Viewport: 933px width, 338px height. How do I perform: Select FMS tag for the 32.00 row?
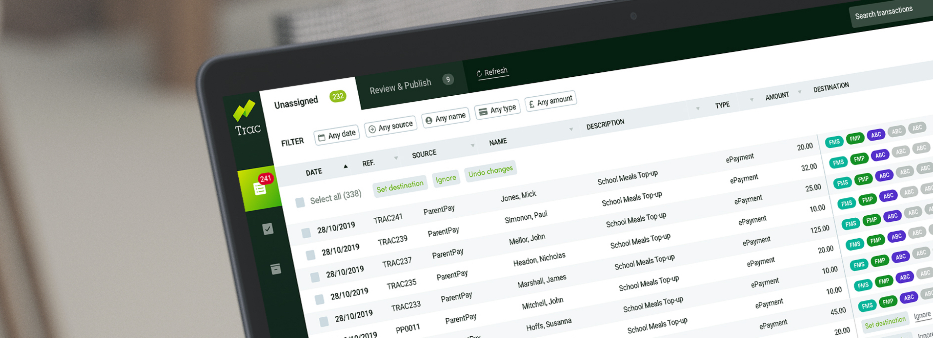coord(838,163)
